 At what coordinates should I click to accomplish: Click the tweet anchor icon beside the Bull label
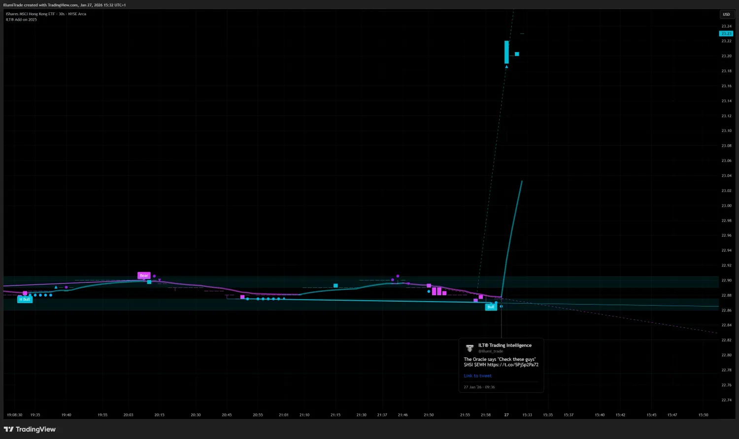click(501, 307)
